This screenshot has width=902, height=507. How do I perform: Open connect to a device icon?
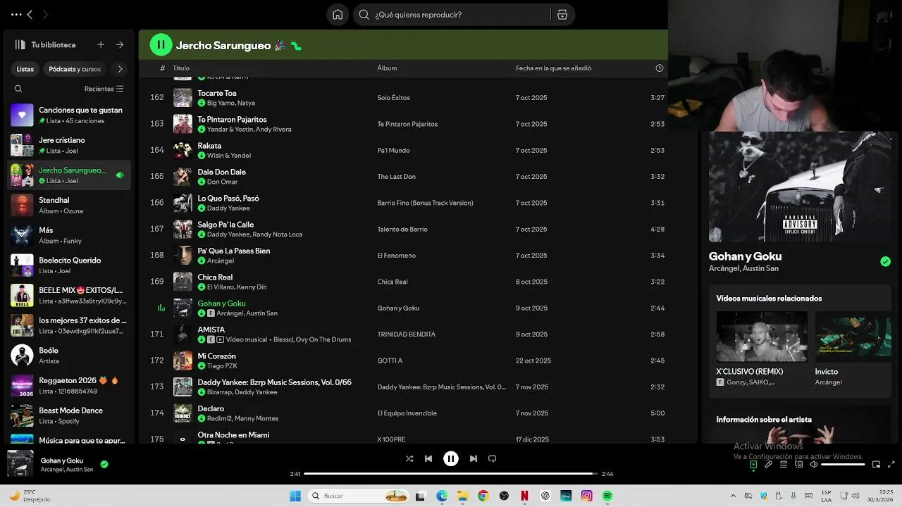799,464
